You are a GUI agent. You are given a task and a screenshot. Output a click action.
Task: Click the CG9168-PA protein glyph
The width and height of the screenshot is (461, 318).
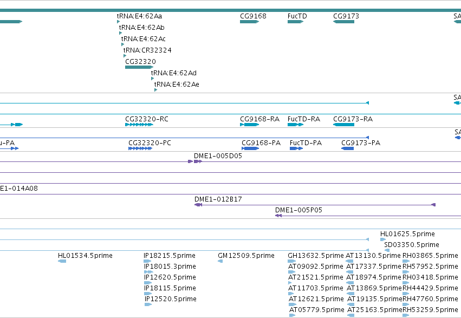point(250,148)
